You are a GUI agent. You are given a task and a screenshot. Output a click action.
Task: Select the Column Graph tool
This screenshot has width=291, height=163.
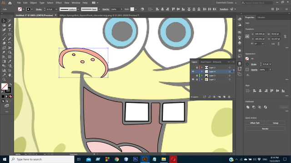pos(4,71)
